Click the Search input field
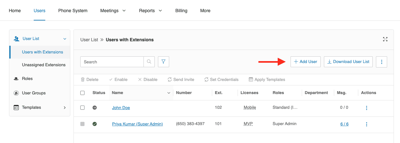 pyautogui.click(x=112, y=62)
